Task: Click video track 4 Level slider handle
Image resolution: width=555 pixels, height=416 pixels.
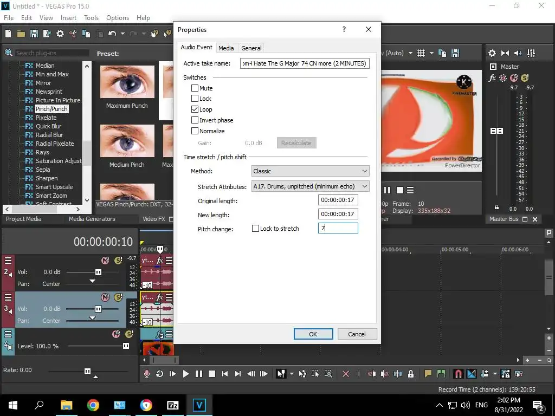Action: [126, 346]
